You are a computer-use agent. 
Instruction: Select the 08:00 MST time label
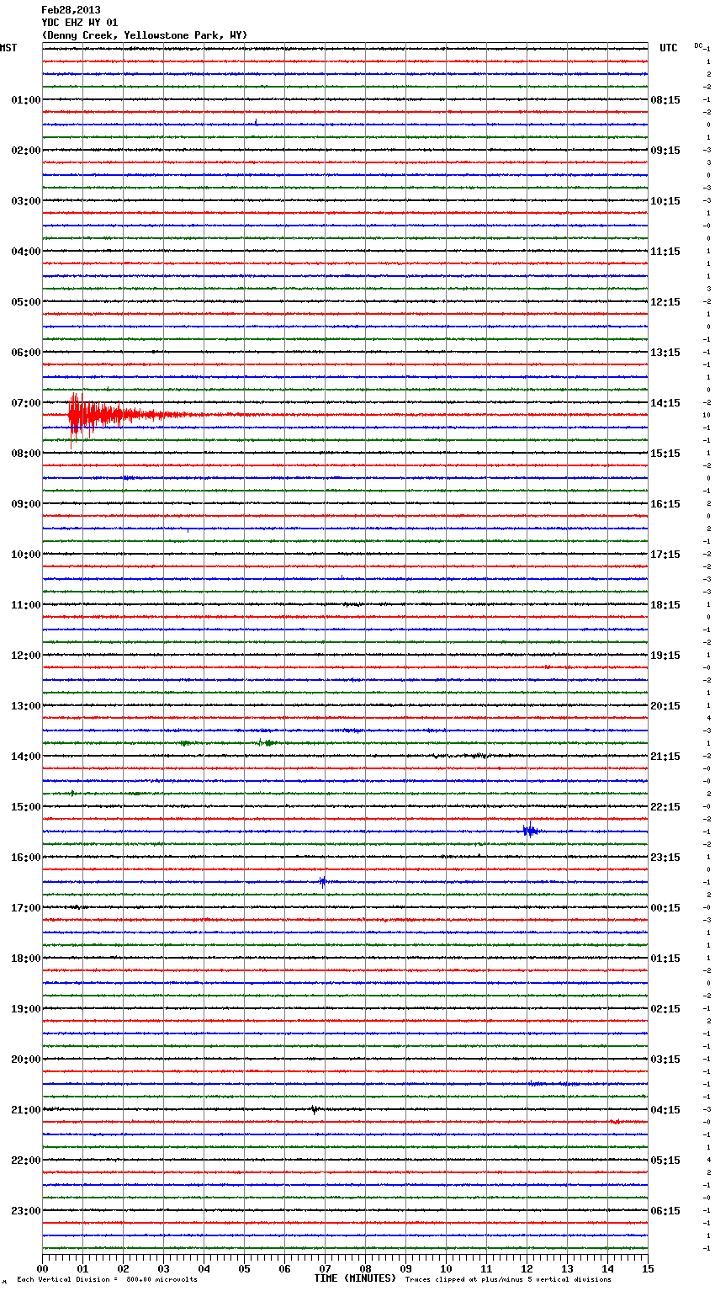pyautogui.click(x=26, y=454)
